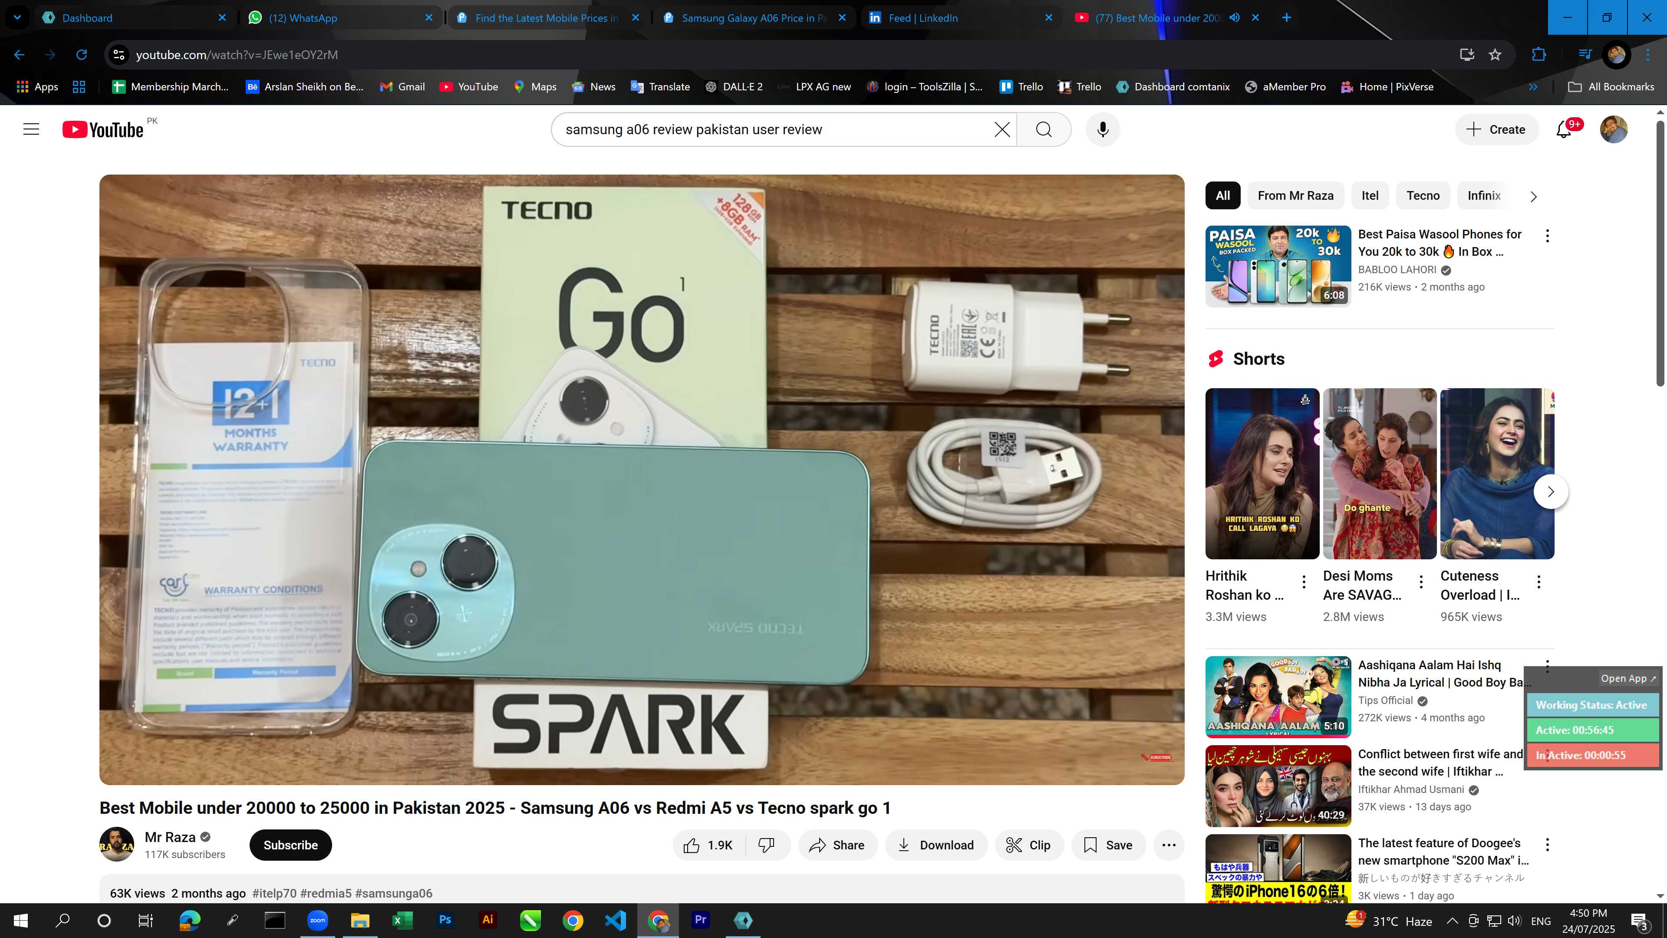The width and height of the screenshot is (1667, 938).
Task: Open Mr Raza channel avatar
Action: (x=116, y=845)
